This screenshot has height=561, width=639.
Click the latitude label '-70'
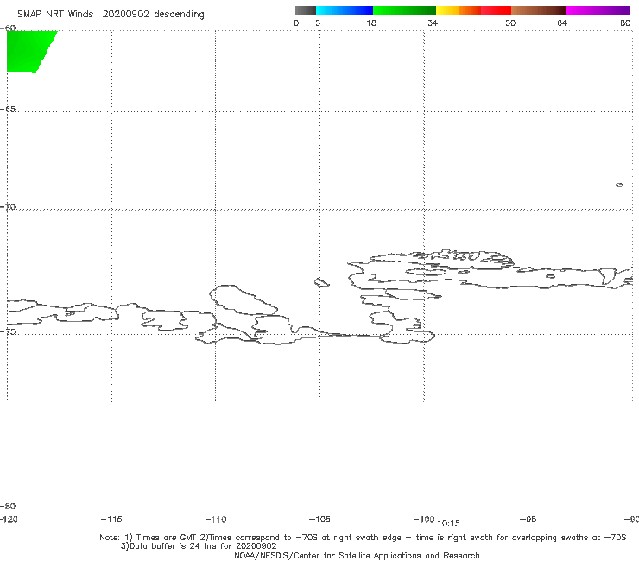8,207
